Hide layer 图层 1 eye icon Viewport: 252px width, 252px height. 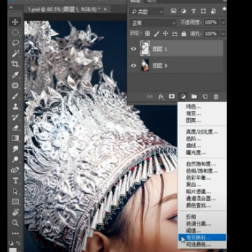click(133, 49)
